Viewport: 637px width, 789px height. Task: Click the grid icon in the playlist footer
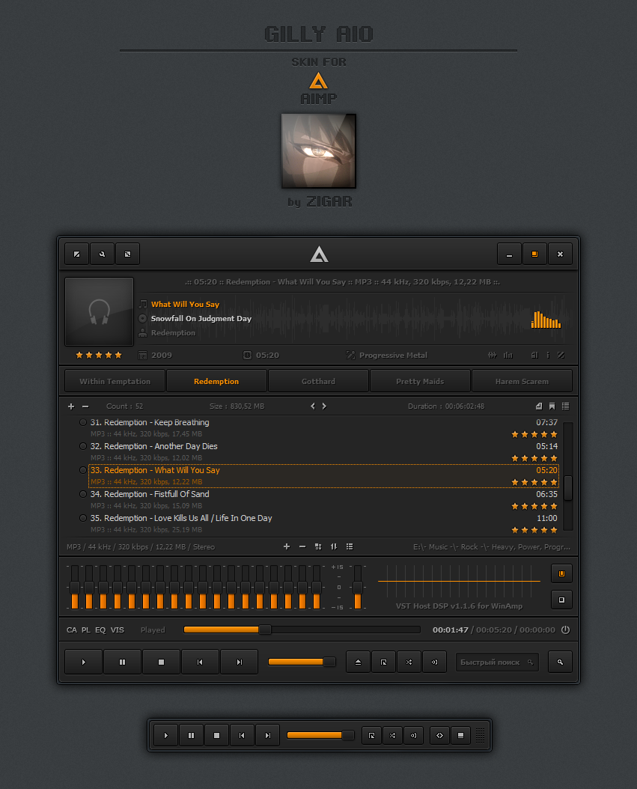tap(318, 546)
